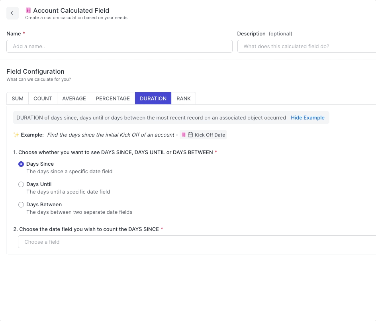Focus the Name input field

[x=119, y=46]
